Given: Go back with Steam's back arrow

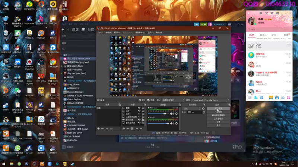Looking at the screenshot, I should coord(63,30).
